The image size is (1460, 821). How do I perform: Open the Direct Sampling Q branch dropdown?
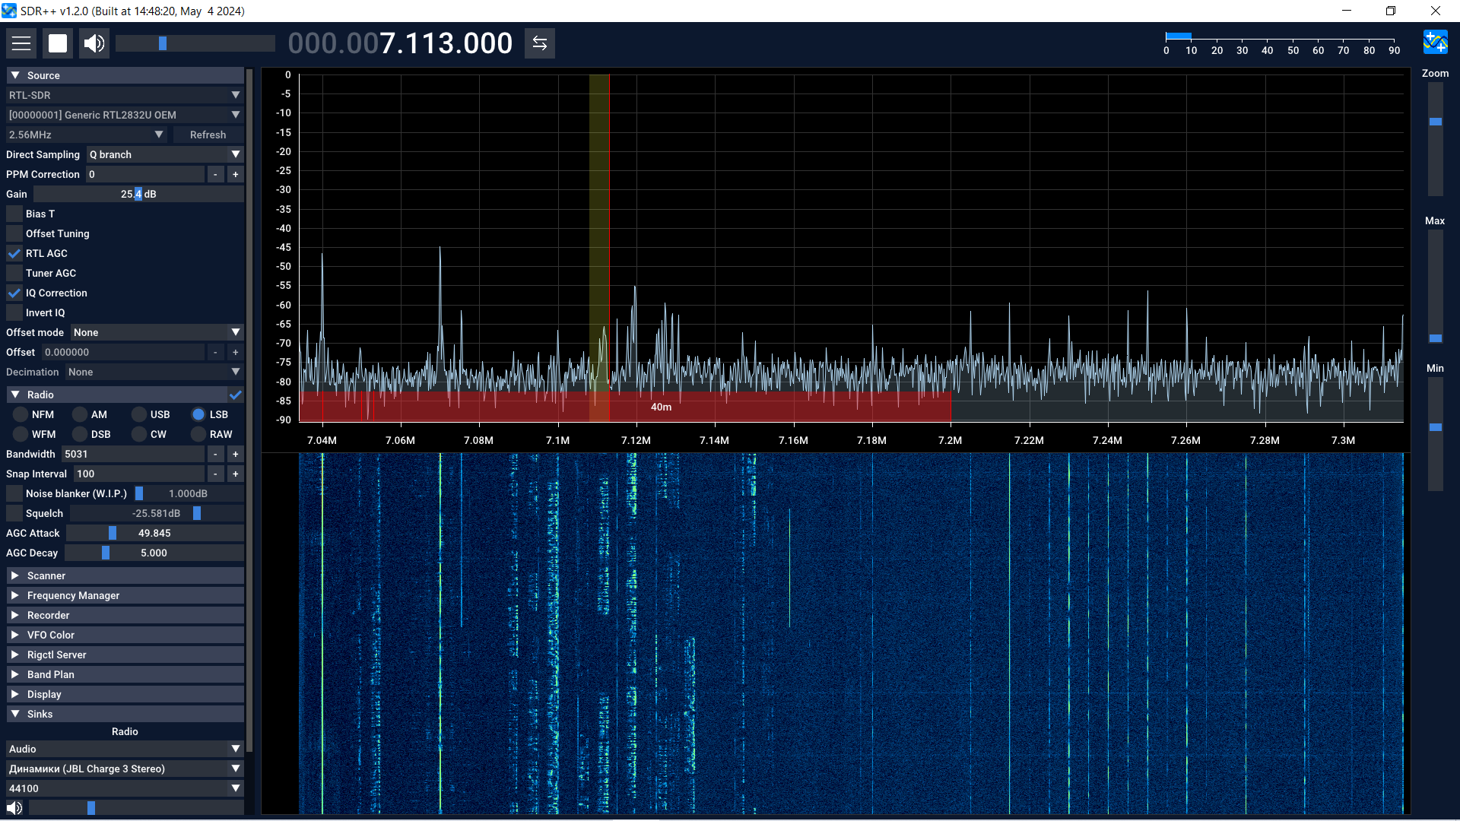[165, 154]
